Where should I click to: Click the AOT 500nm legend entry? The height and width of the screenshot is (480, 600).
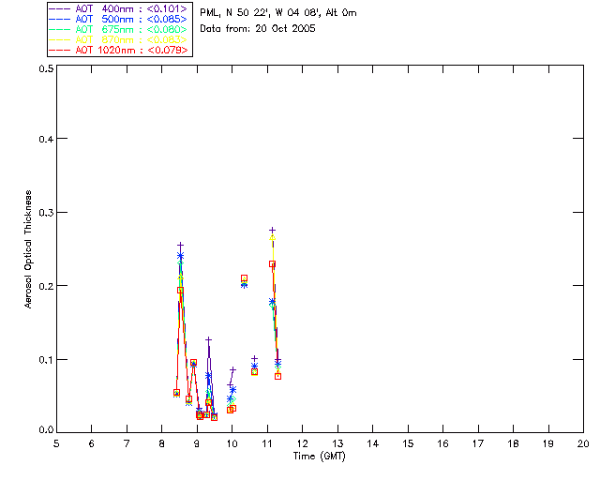click(x=119, y=19)
